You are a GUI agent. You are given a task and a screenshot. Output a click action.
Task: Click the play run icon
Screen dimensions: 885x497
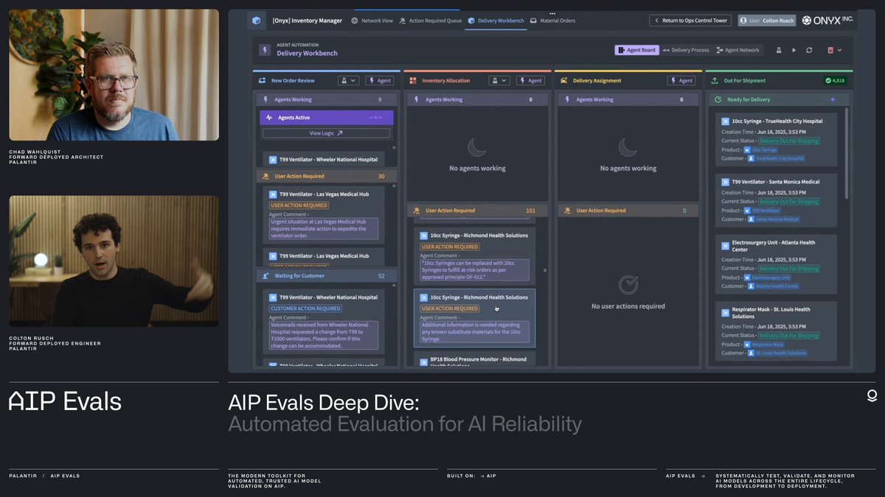click(x=794, y=50)
